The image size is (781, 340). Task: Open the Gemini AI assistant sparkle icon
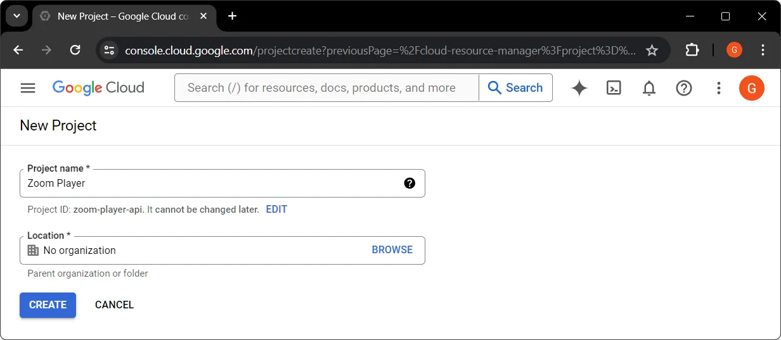(x=579, y=88)
